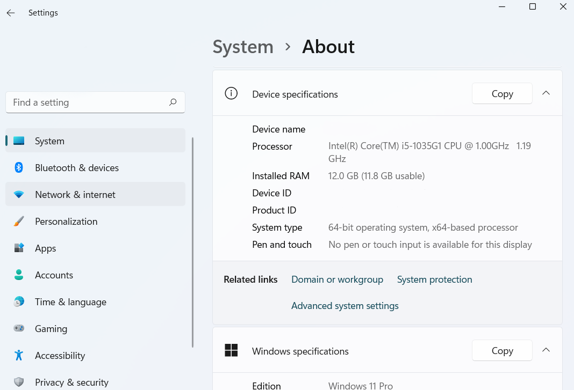Go to Personalization settings
This screenshot has height=390, width=574.
click(96, 221)
